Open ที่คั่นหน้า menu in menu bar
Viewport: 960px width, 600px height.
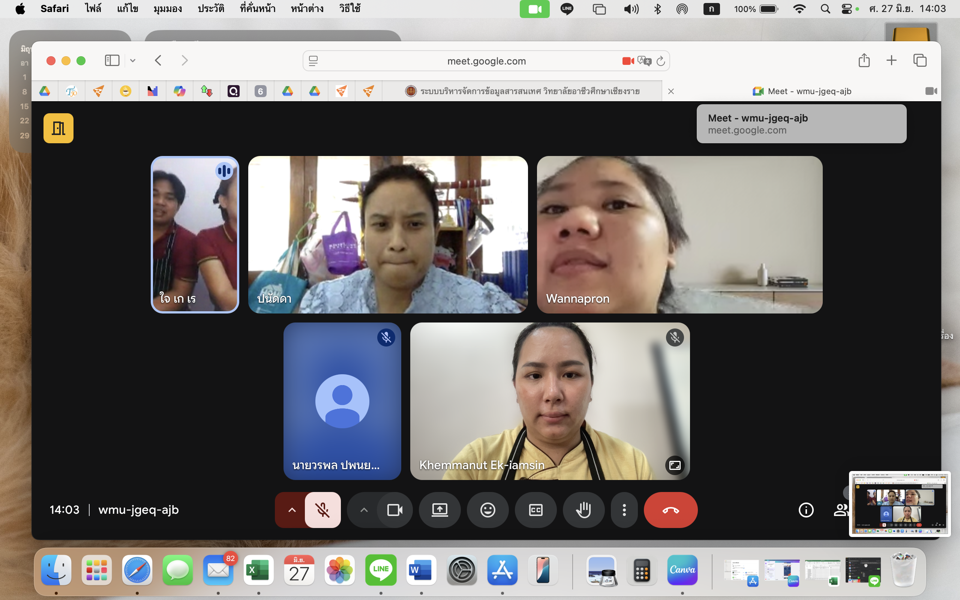[x=258, y=9]
